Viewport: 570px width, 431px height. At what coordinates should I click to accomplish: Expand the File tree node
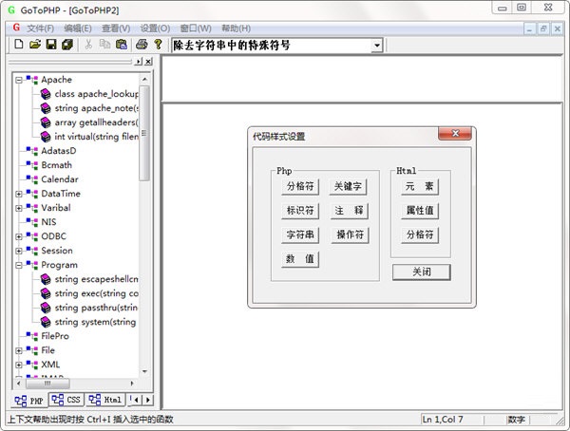point(19,350)
